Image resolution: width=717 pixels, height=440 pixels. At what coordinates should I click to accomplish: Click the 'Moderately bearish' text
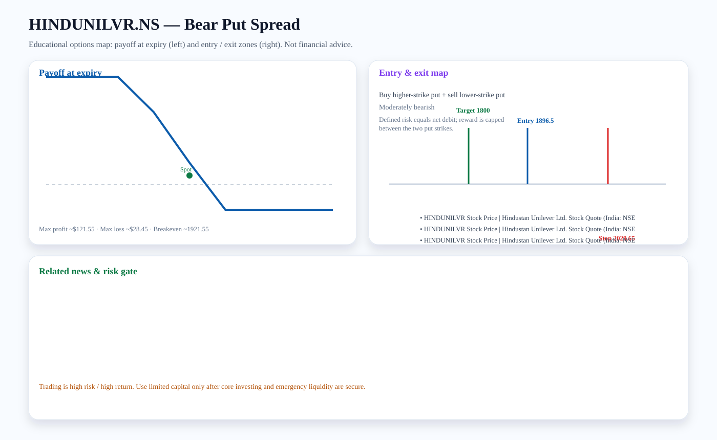[x=407, y=107]
